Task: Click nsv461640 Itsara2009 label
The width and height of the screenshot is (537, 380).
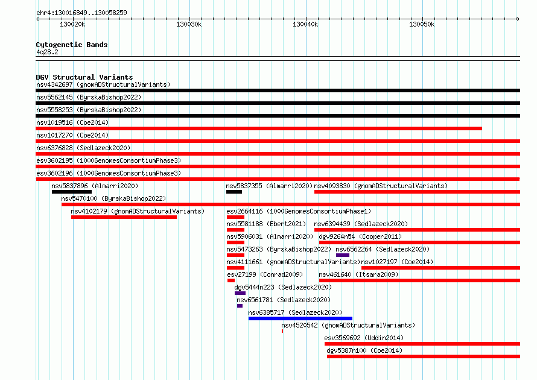Action: click(358, 274)
